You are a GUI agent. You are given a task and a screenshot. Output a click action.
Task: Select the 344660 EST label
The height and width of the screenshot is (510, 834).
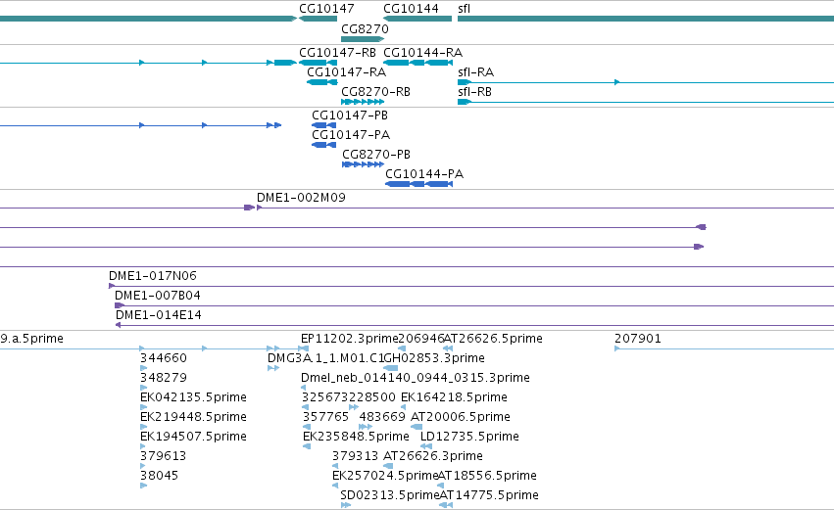(x=164, y=358)
